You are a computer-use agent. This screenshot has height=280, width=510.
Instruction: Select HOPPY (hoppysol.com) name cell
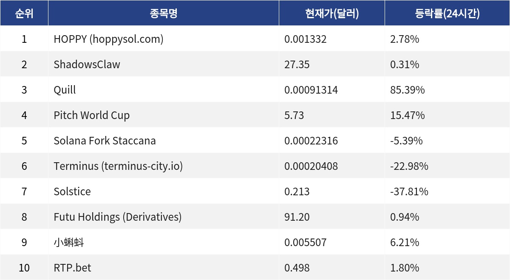pyautogui.click(x=164, y=39)
